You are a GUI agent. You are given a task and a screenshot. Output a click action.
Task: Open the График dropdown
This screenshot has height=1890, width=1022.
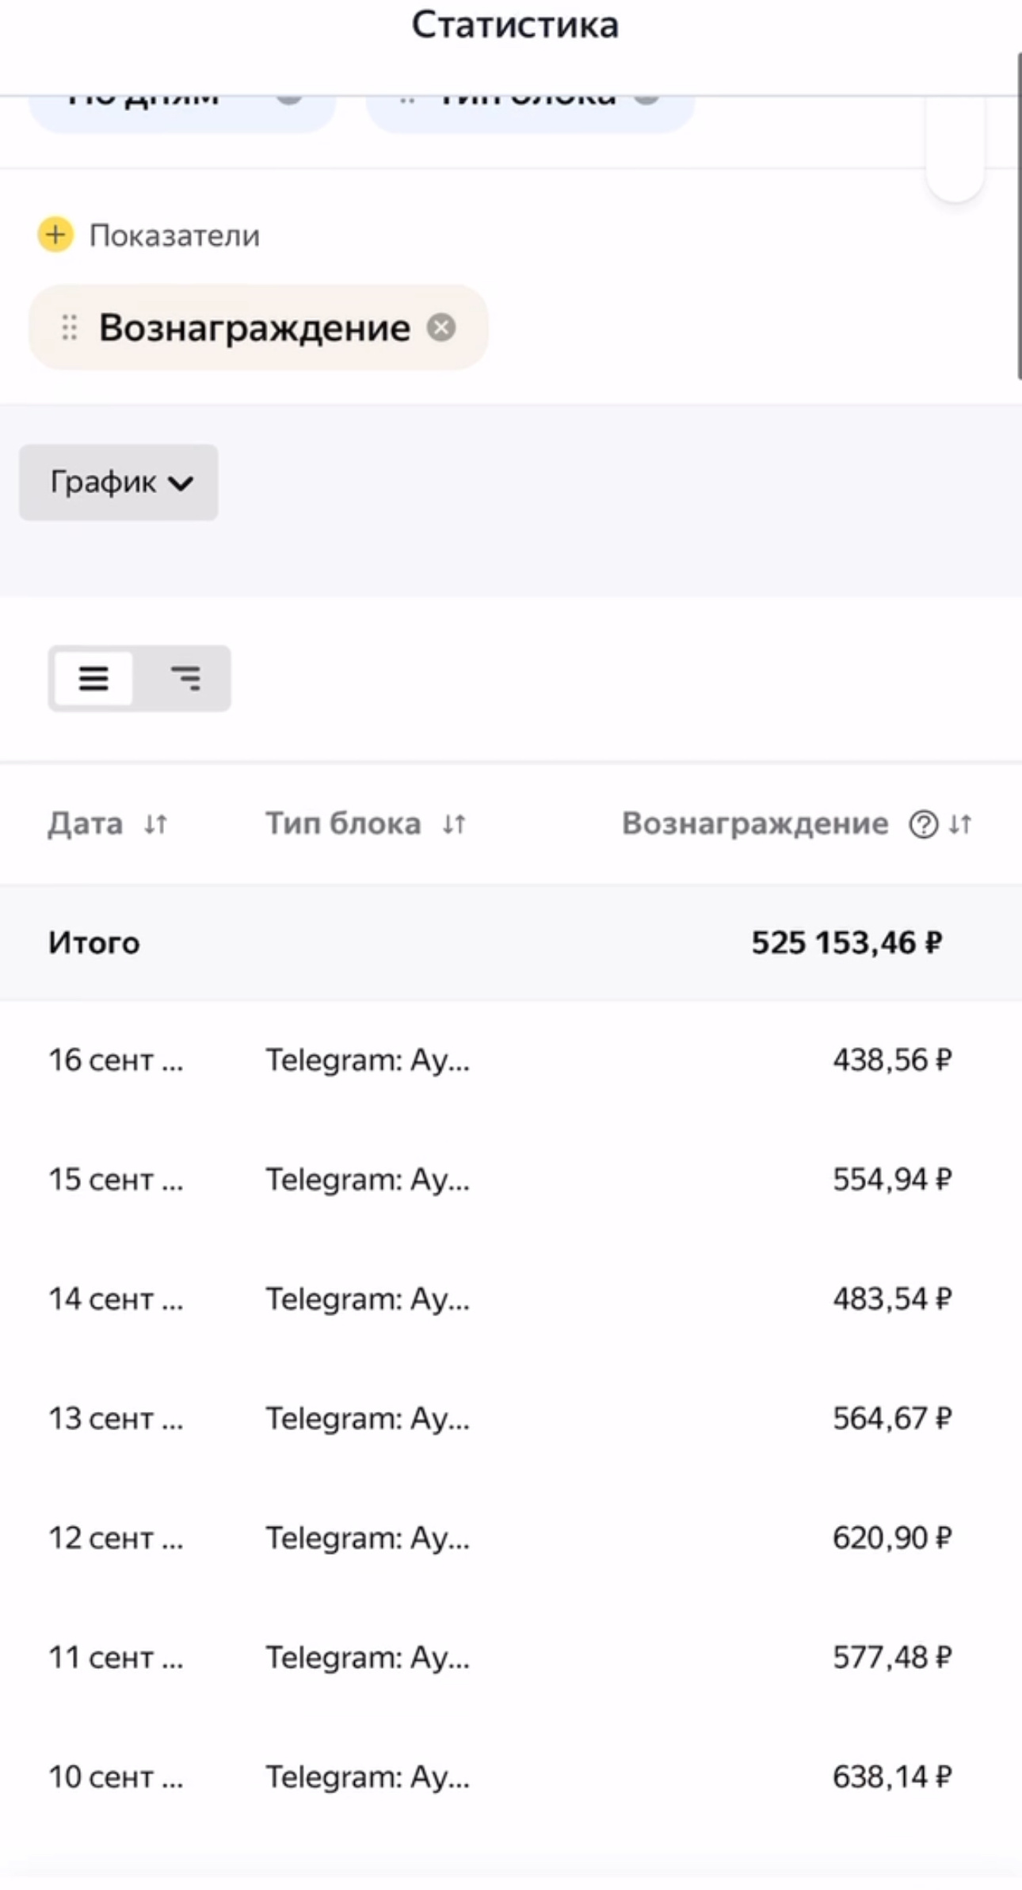[x=119, y=482]
